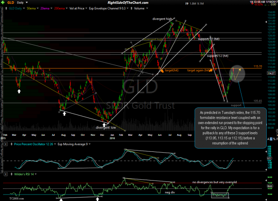Click the 115.70 resistance price label

(x=258, y=66)
